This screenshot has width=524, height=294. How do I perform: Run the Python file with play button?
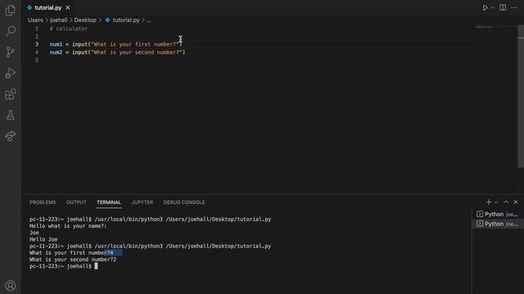(x=485, y=7)
